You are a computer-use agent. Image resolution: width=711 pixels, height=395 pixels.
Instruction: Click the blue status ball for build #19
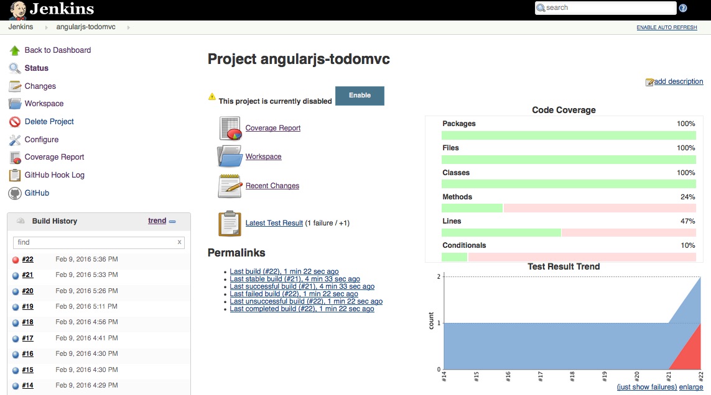[16, 307]
